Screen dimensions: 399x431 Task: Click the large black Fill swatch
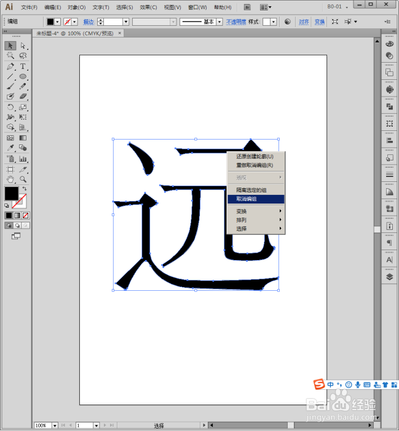[x=11, y=193]
